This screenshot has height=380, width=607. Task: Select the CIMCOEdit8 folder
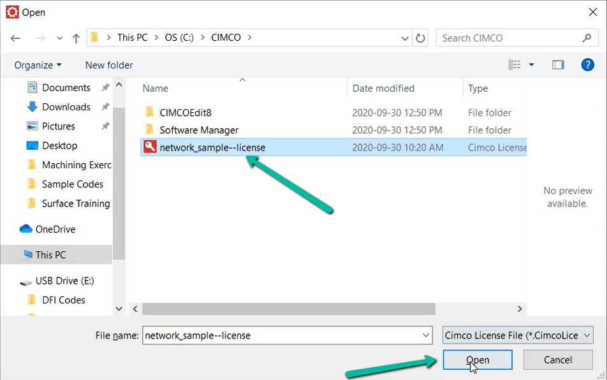point(186,113)
